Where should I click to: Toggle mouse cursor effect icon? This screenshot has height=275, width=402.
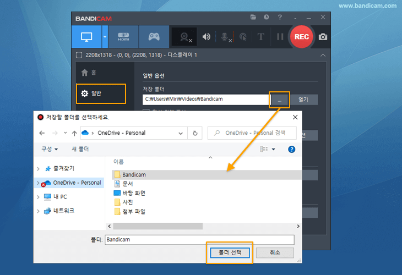click(x=243, y=37)
